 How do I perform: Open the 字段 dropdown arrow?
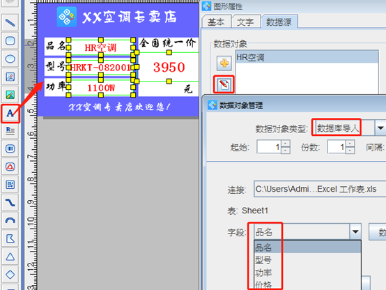coord(355,231)
